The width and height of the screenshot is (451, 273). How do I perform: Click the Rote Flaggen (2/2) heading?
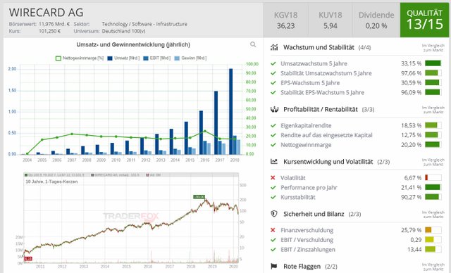(311, 267)
